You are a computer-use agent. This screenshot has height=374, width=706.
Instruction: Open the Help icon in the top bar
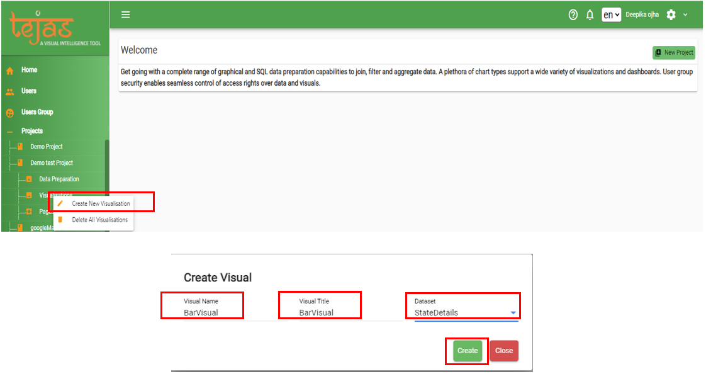[573, 14]
